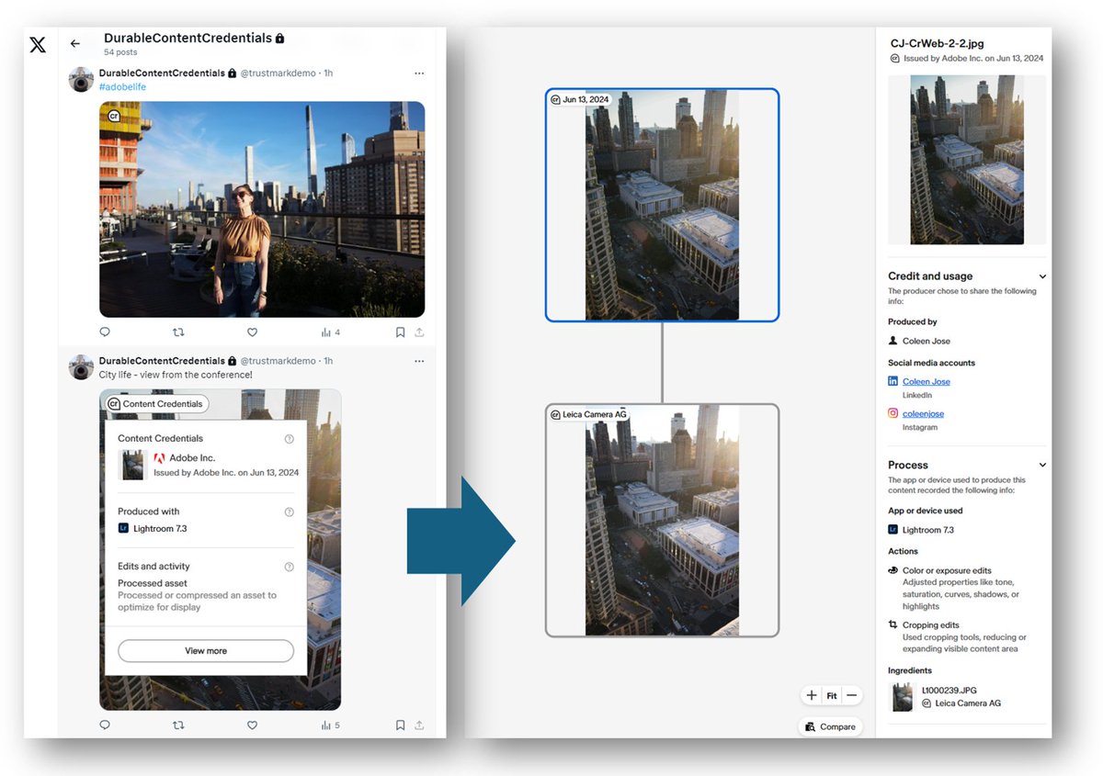Click the DurableContentCredentials page title
The height and width of the screenshot is (776, 1103).
point(188,39)
